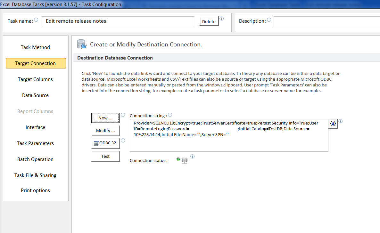The image size is (380, 233).
Task: Click the info icon beside Description
Action: click(269, 20)
